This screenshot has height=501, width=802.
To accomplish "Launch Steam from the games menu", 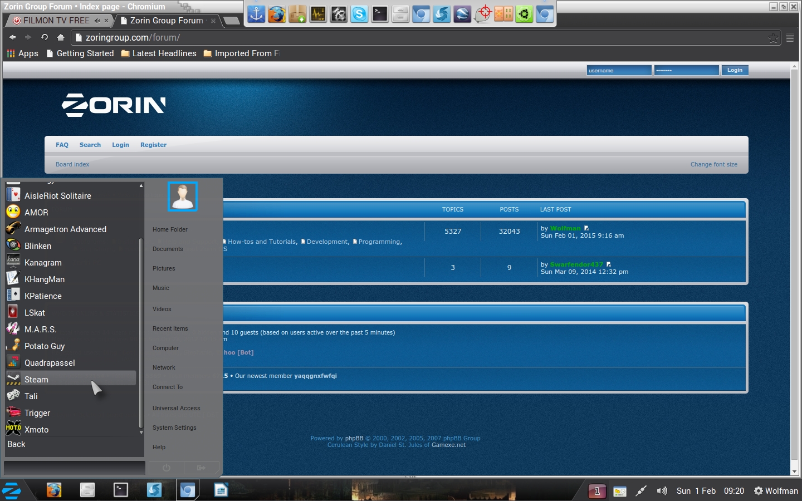I will click(x=36, y=379).
